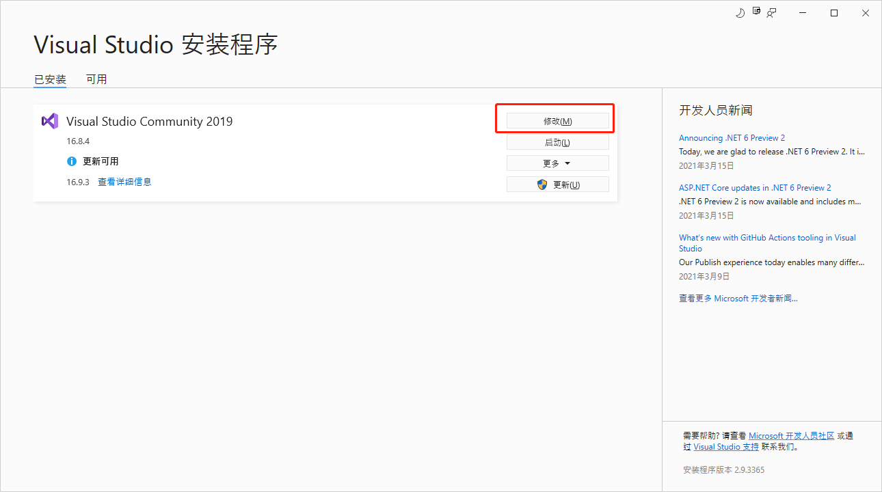Click the Visual Studio Community 2019 product logo
The height and width of the screenshot is (492, 882).
click(x=49, y=121)
